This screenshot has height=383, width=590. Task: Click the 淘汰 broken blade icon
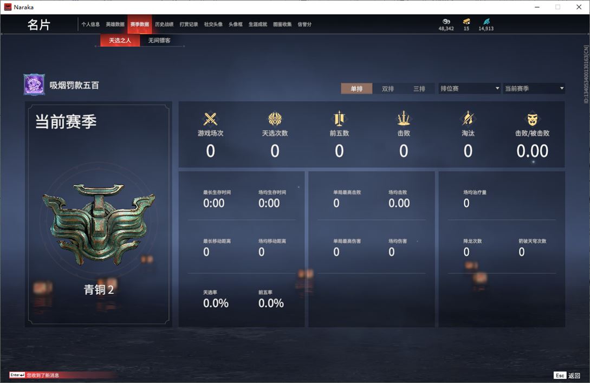click(x=468, y=119)
